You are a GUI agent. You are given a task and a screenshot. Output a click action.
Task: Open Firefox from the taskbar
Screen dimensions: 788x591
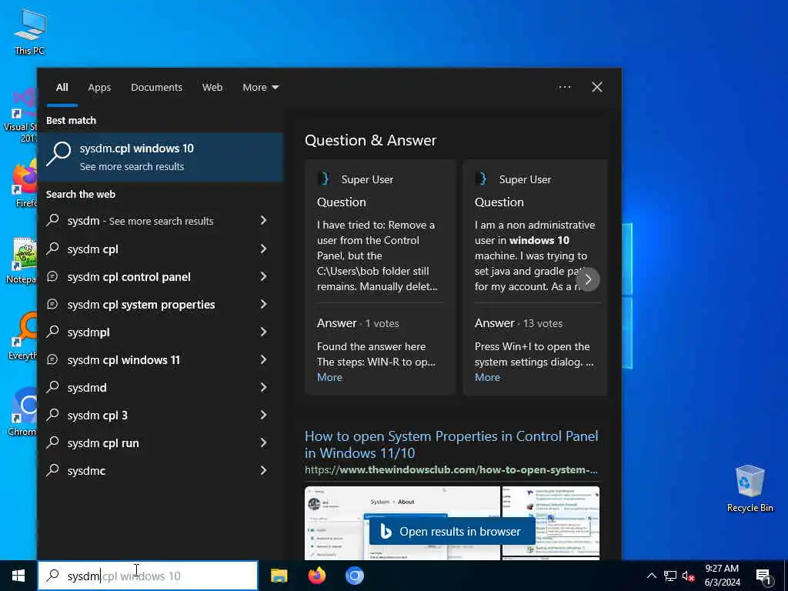pos(316,576)
